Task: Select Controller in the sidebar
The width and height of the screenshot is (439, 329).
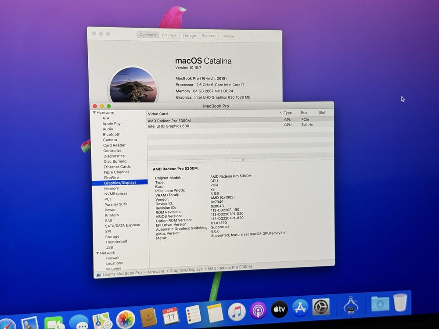Action: coord(112,150)
